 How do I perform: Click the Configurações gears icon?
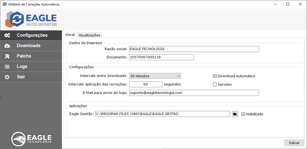pos(7,35)
